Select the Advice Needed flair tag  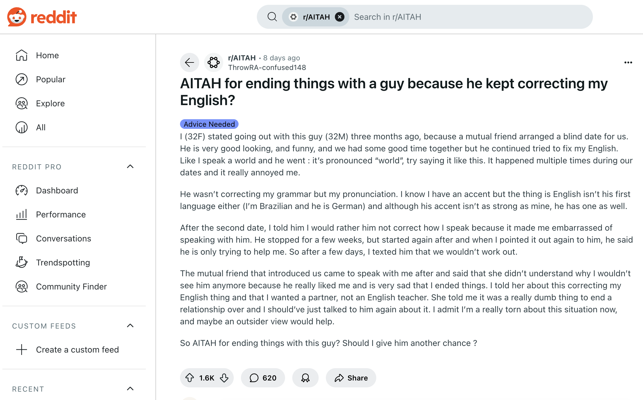pos(209,124)
